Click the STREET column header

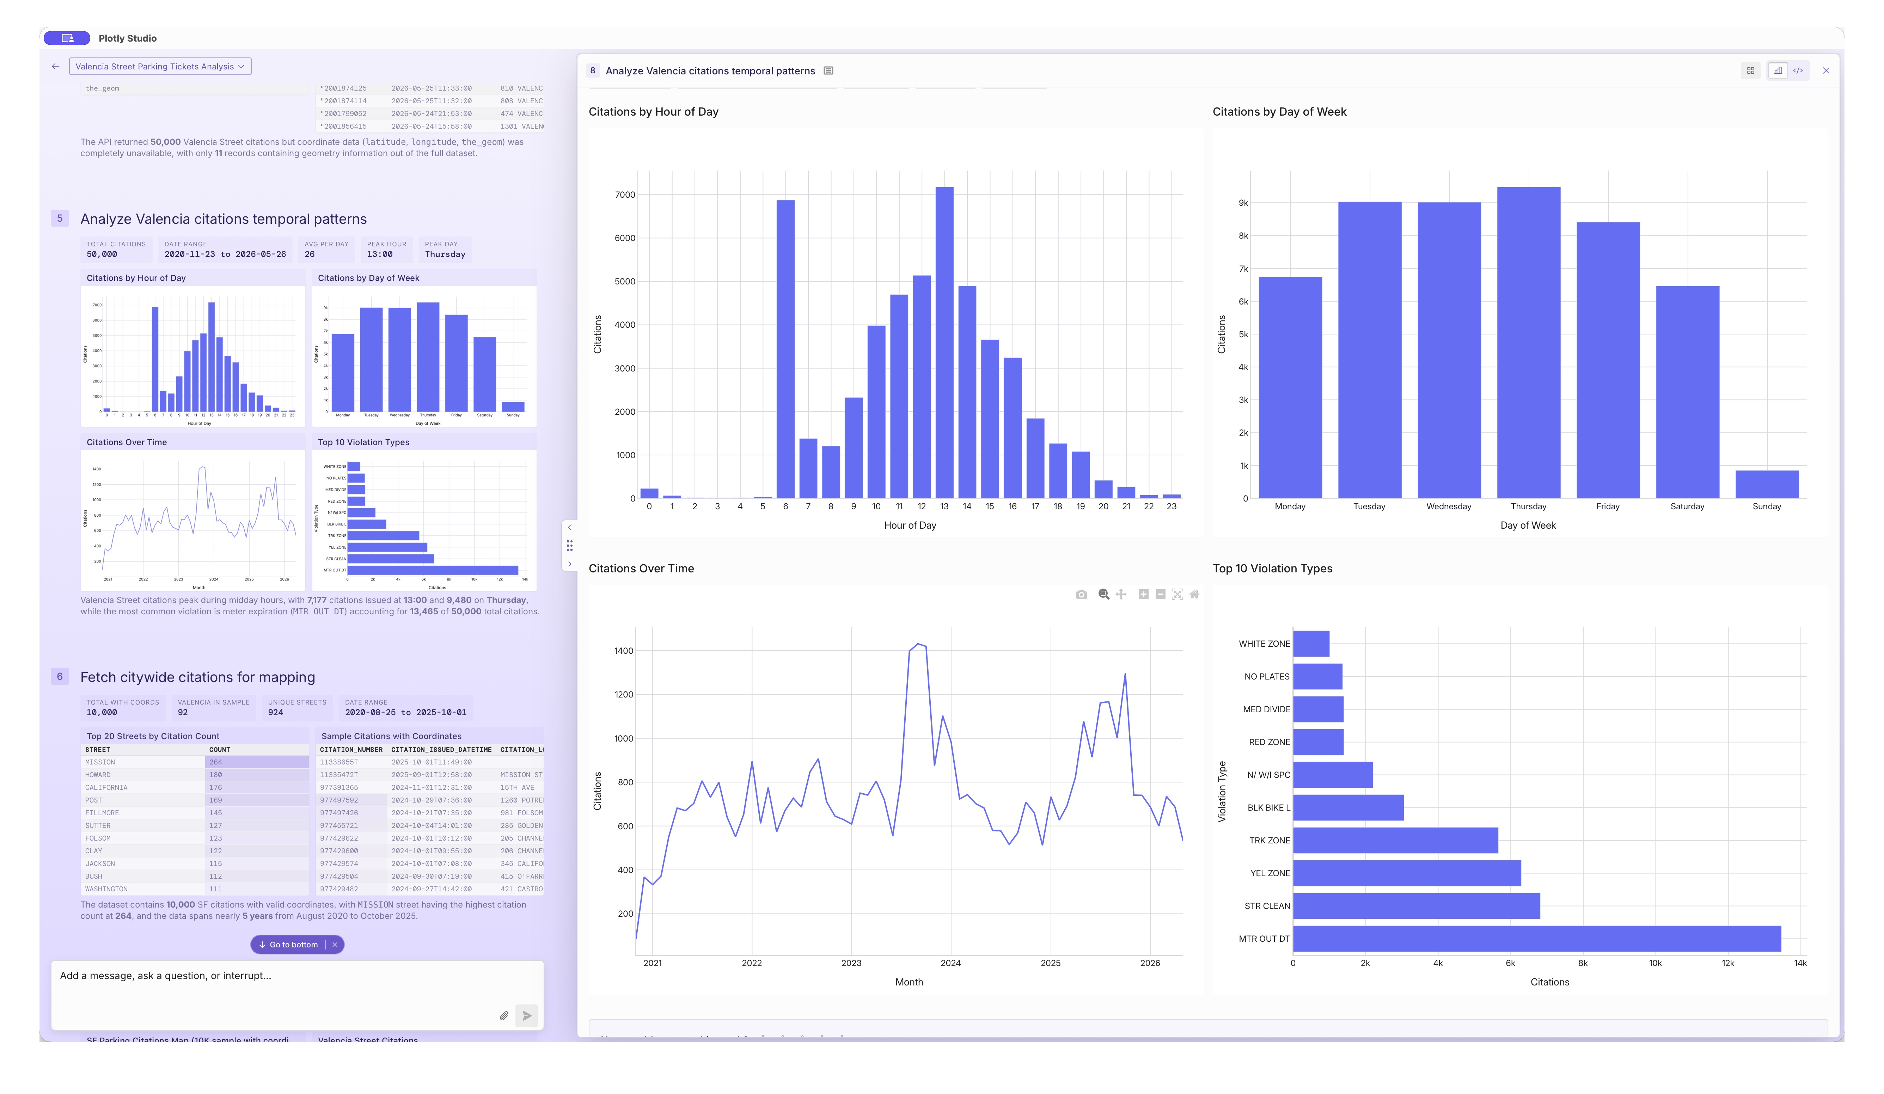[x=143, y=750]
